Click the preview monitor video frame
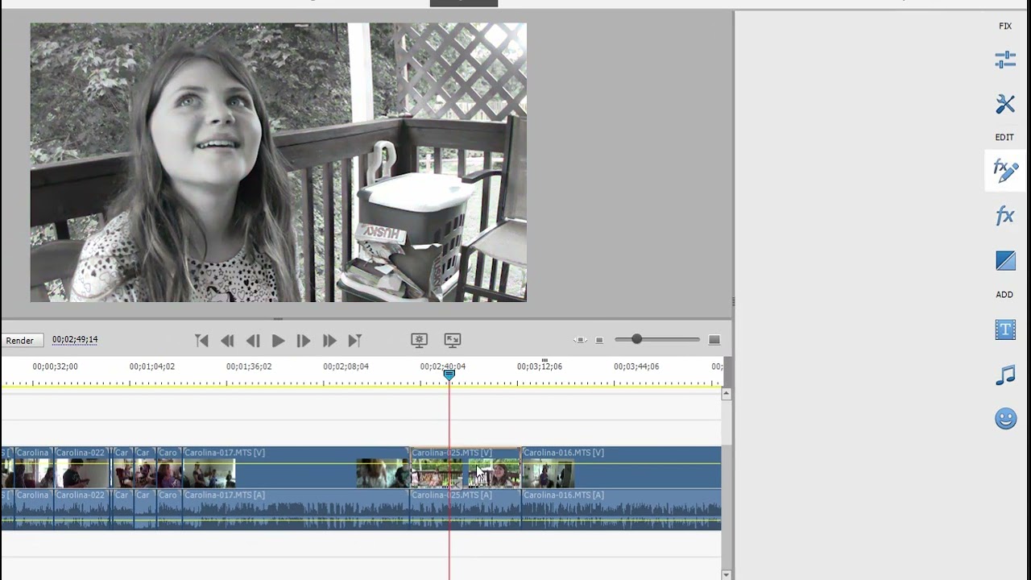This screenshot has height=580, width=1031. coord(279,163)
